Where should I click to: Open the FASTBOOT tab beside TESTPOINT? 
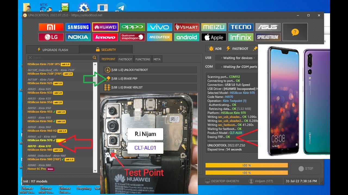point(125,59)
